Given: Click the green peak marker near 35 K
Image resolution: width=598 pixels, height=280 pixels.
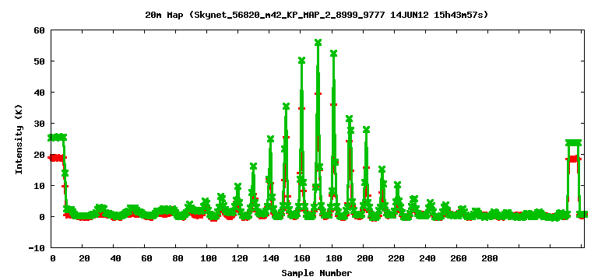Looking at the screenshot, I should (x=286, y=106).
